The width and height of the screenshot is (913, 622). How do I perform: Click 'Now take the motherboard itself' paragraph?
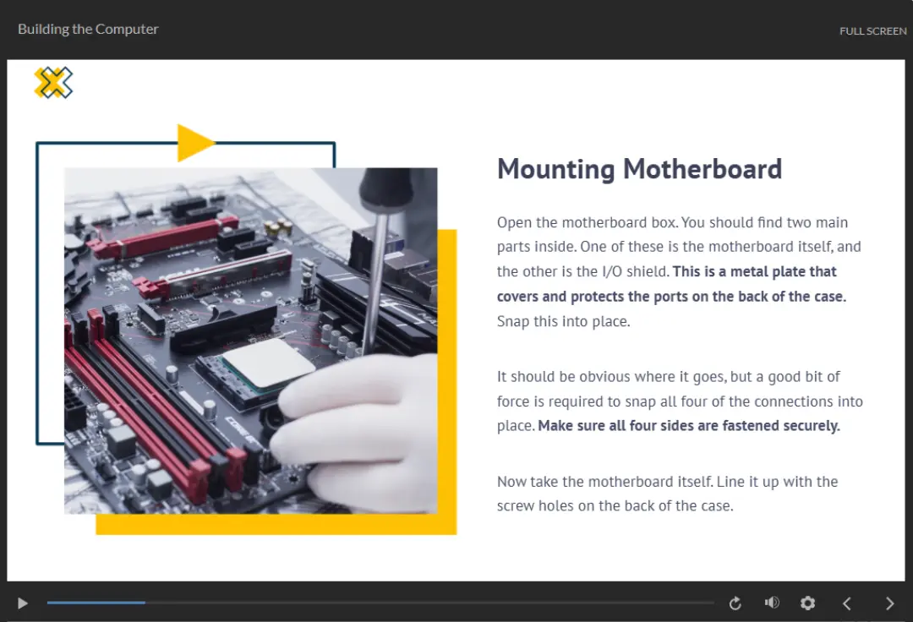[x=666, y=482]
